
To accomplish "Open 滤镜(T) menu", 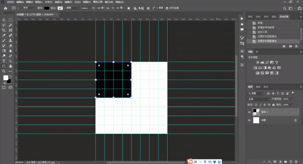I will 68,2.
